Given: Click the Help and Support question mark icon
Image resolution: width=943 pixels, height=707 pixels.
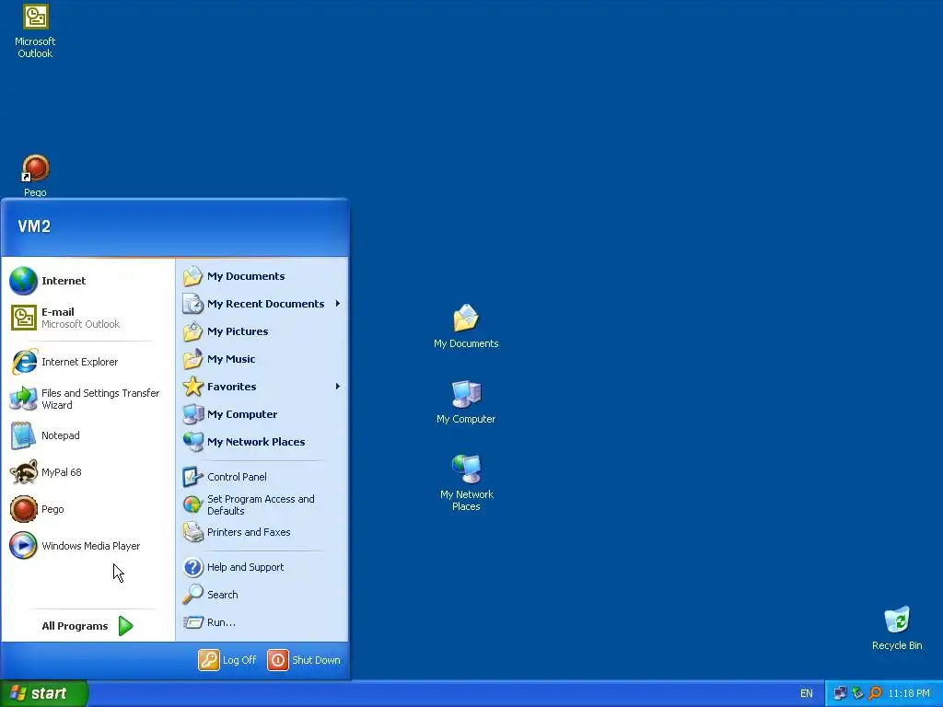Looking at the screenshot, I should point(193,567).
